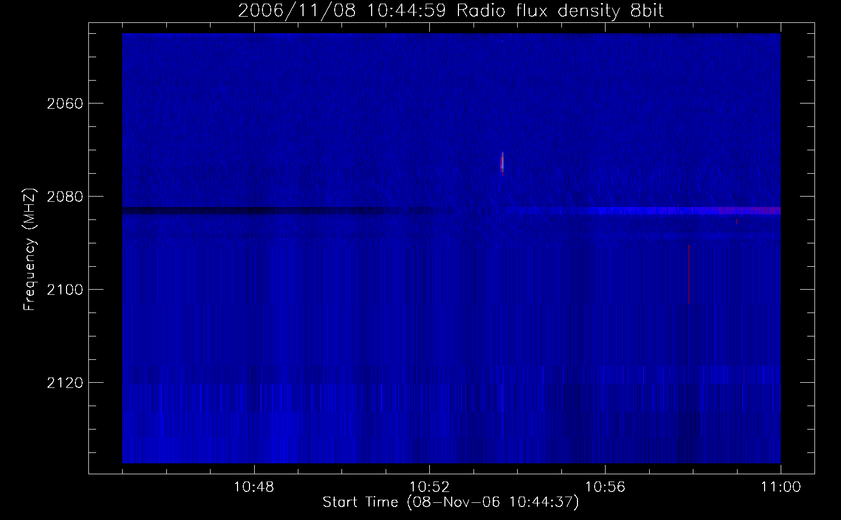Click the plot title "2006/11/08 10:44:59 Radio flux density 8bit"
Screen dimensions: 841x520
tap(451, 10)
